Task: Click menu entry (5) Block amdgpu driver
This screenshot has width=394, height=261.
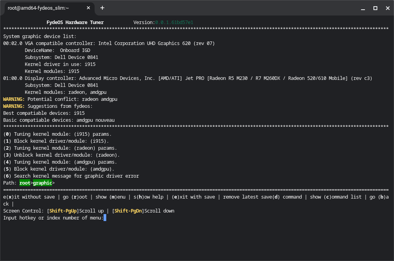Action: click(59, 169)
